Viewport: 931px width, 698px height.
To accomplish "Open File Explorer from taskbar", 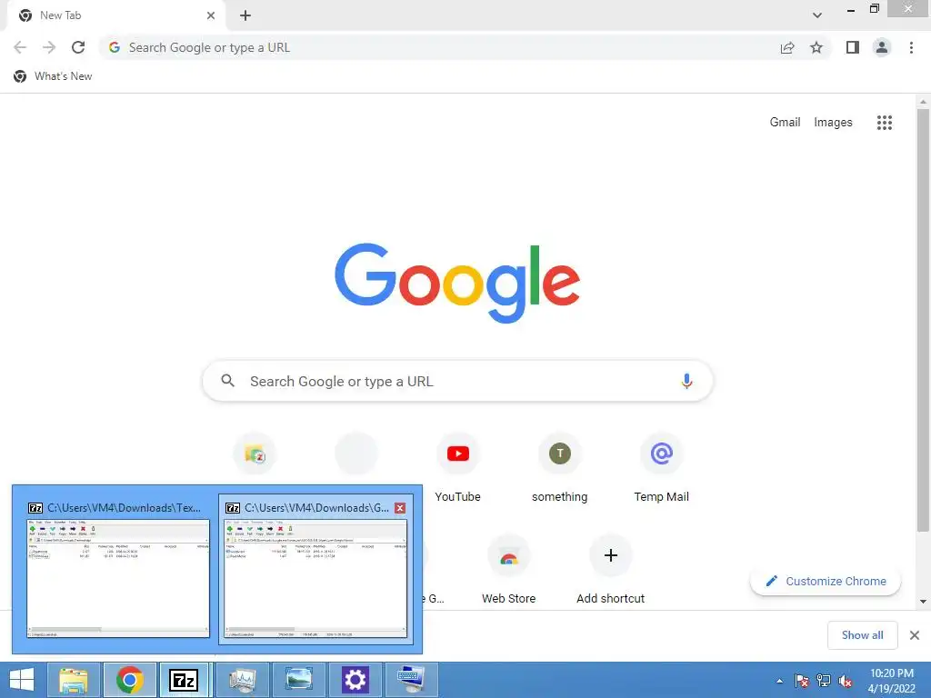I will (x=73, y=680).
